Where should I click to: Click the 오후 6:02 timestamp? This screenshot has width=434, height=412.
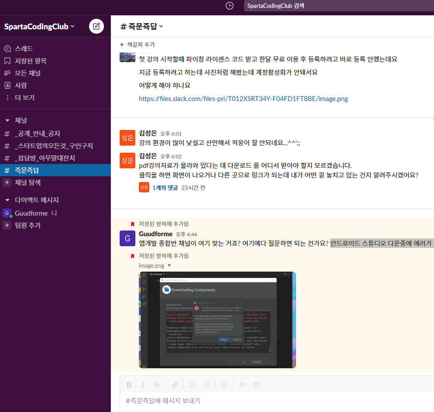(x=171, y=157)
